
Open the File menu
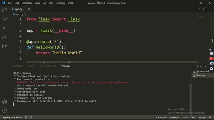click(10, 3)
